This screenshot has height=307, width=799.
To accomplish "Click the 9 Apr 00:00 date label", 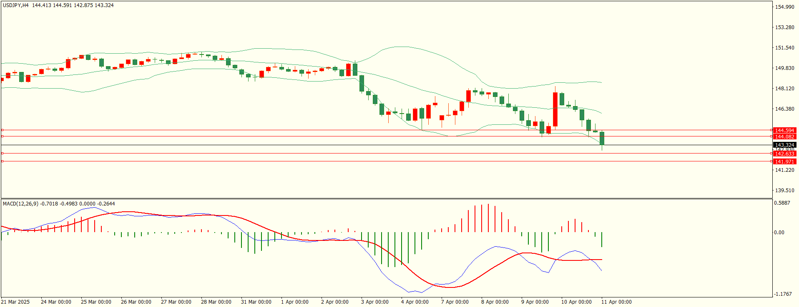I will pyautogui.click(x=535, y=302).
